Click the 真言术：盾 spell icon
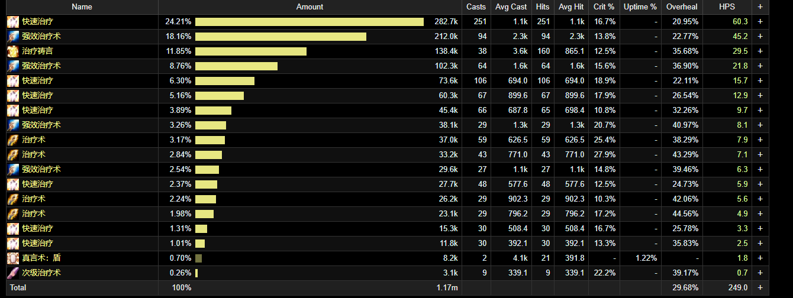Viewport: 793px width, 298px height. point(12,258)
